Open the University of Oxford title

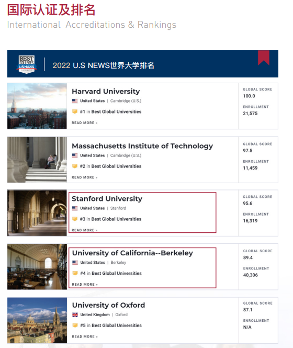108,305
